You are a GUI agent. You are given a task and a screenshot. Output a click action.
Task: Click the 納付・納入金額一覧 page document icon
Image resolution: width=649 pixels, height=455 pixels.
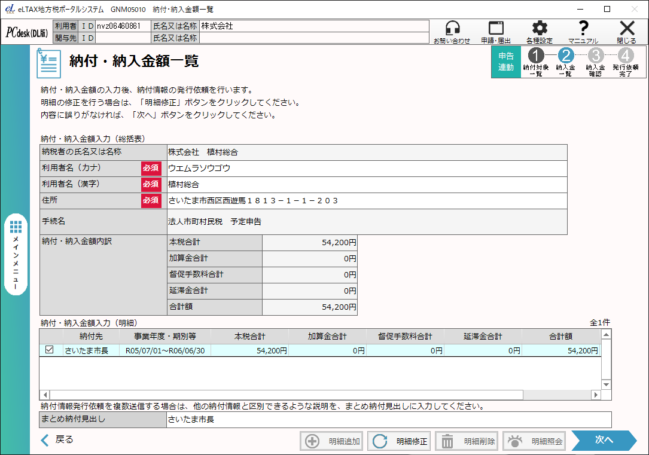pos(48,63)
